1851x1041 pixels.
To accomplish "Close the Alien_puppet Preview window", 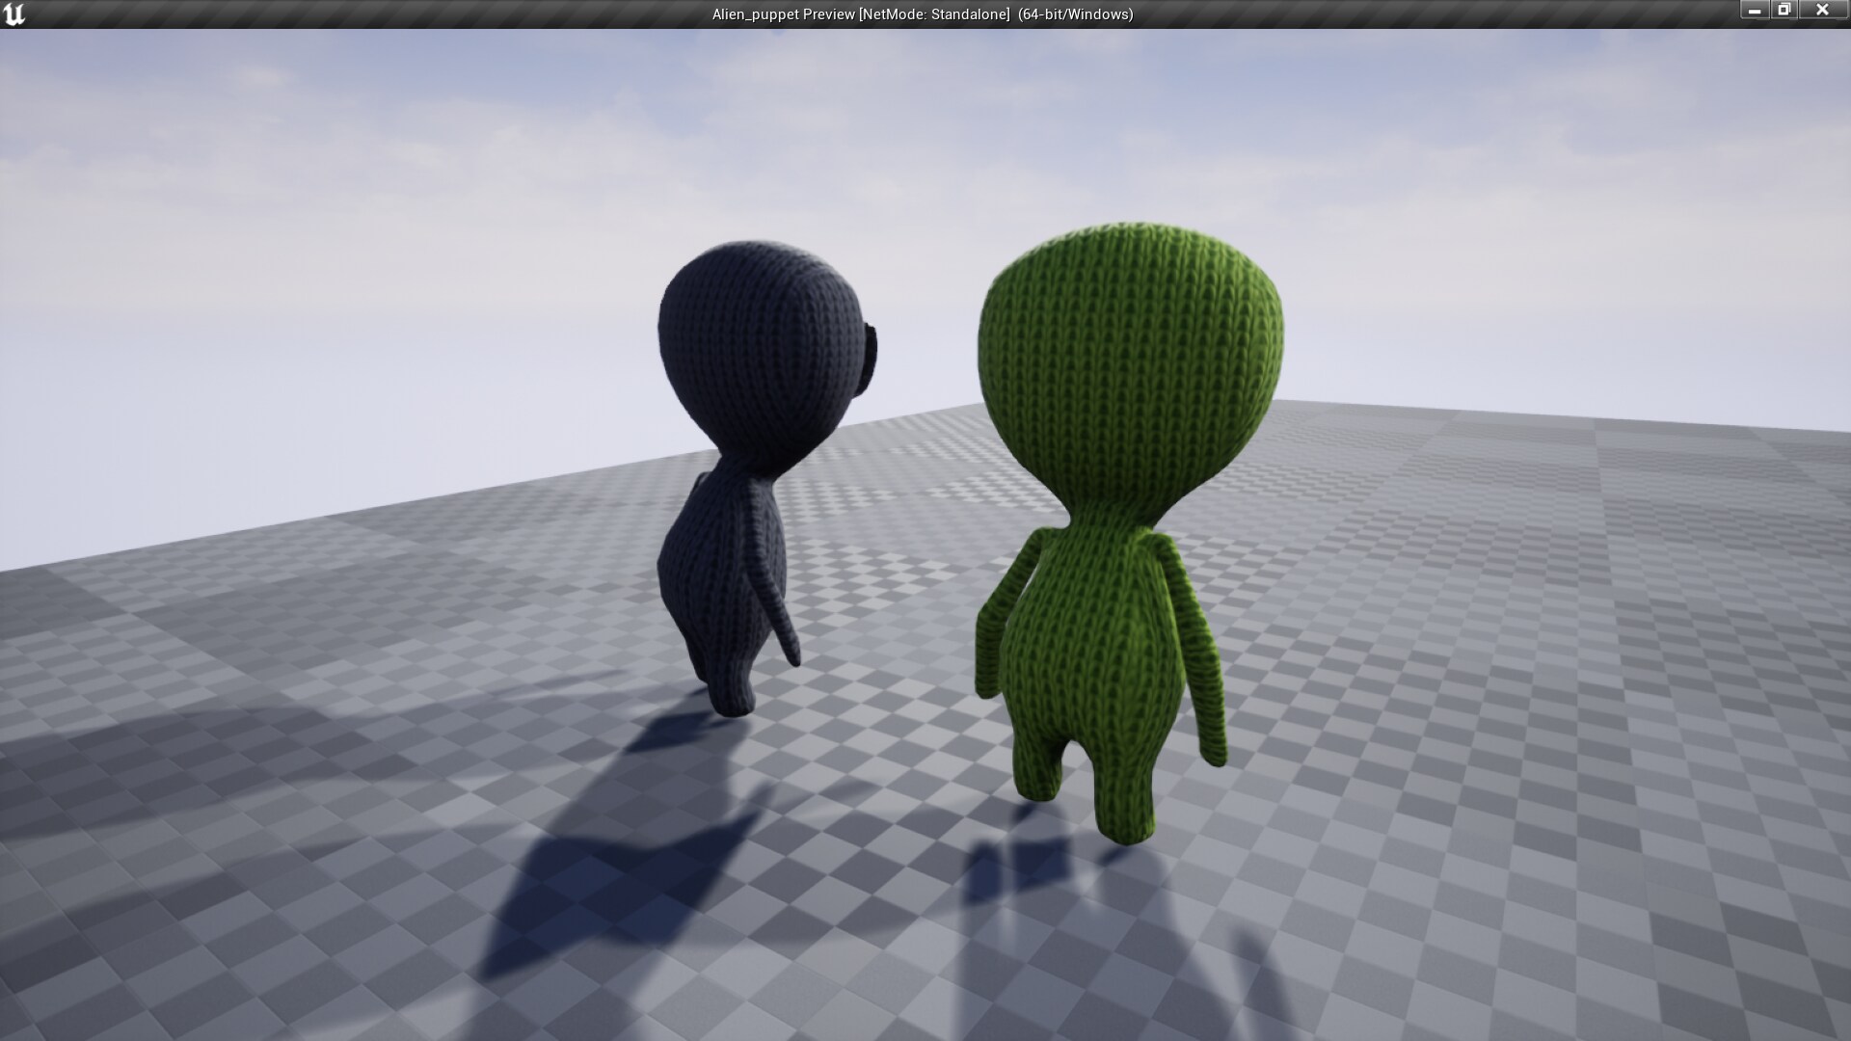I will [1823, 10].
